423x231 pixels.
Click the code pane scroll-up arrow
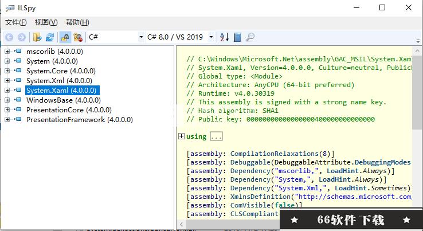(417, 51)
